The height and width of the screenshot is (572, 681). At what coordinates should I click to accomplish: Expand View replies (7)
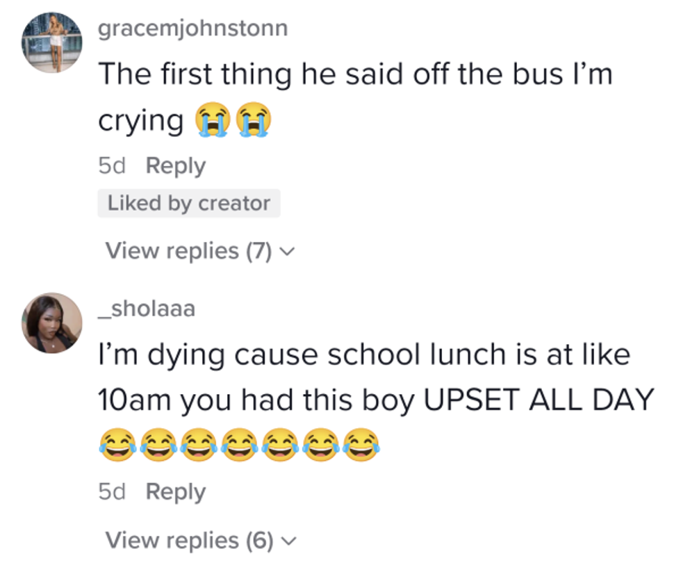(188, 250)
